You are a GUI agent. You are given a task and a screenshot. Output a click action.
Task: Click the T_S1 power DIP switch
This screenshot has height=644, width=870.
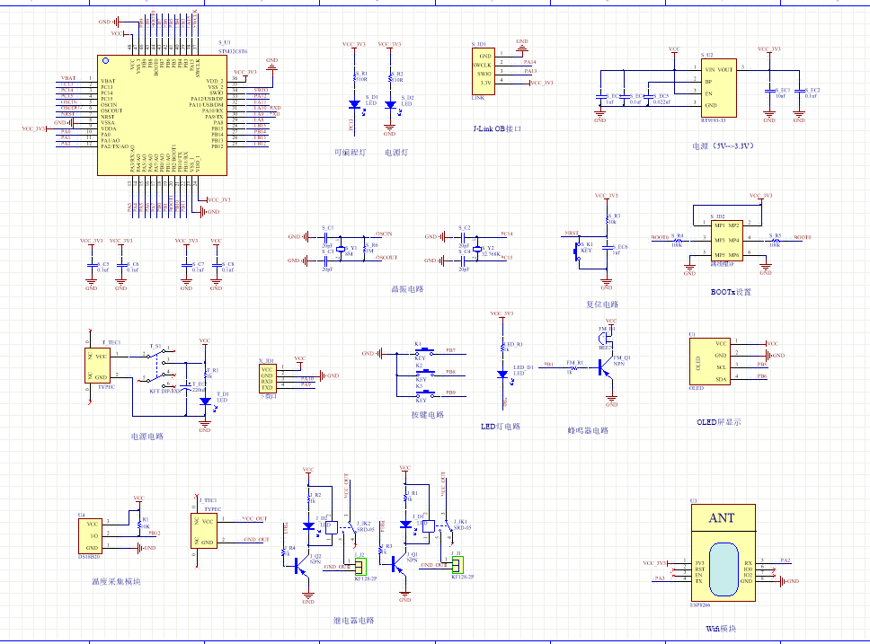159,368
